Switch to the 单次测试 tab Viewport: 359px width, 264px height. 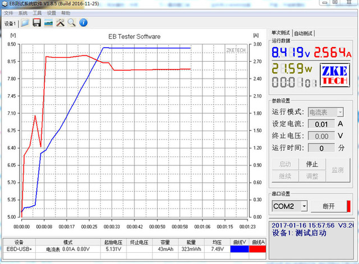(280, 33)
